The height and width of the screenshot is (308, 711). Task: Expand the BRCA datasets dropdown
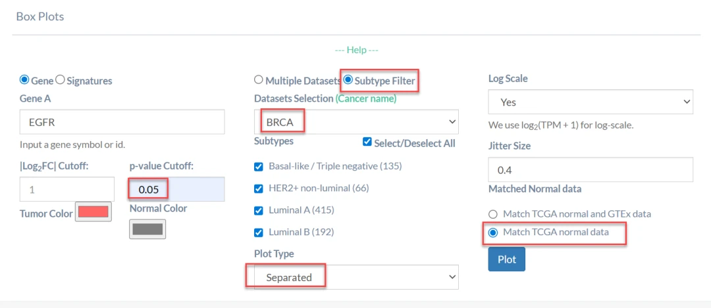(x=356, y=121)
